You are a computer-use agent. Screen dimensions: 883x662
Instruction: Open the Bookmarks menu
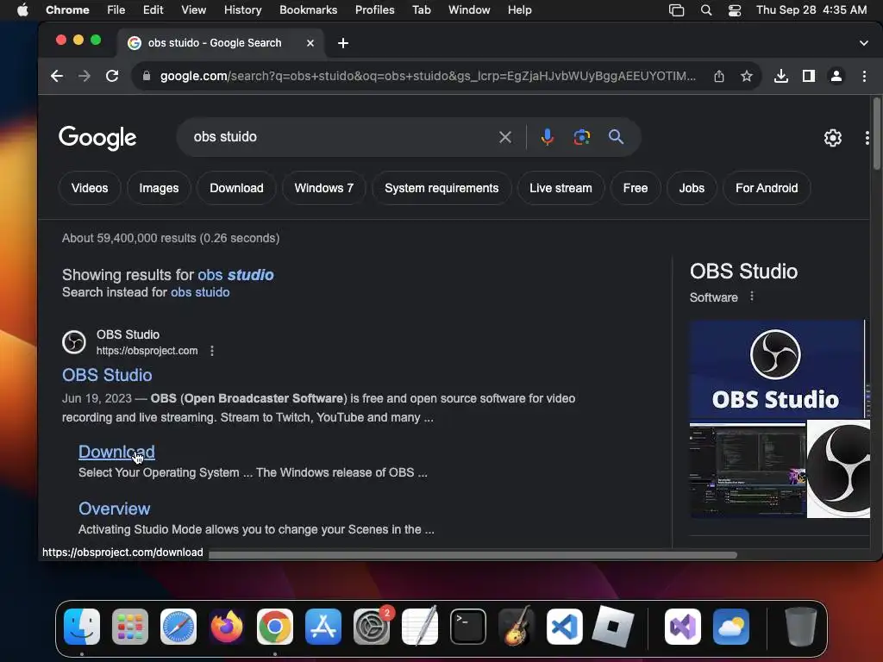(308, 9)
